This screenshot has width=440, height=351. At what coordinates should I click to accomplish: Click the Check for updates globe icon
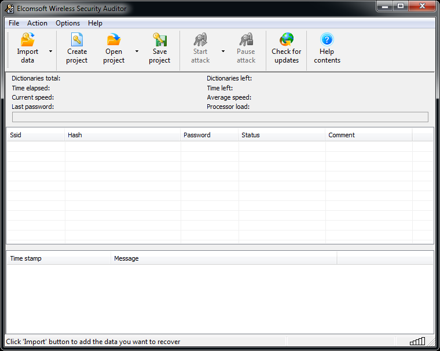pos(286,40)
